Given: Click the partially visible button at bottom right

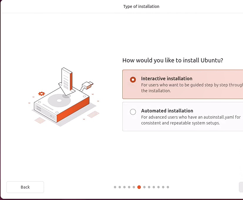Looking at the screenshot, I should [x=242, y=187].
